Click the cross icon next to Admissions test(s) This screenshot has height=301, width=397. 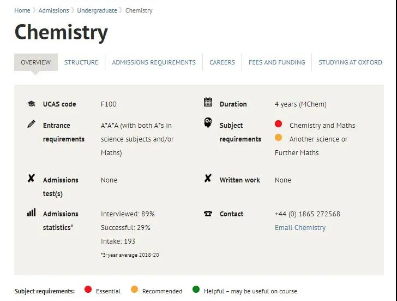[x=31, y=178]
